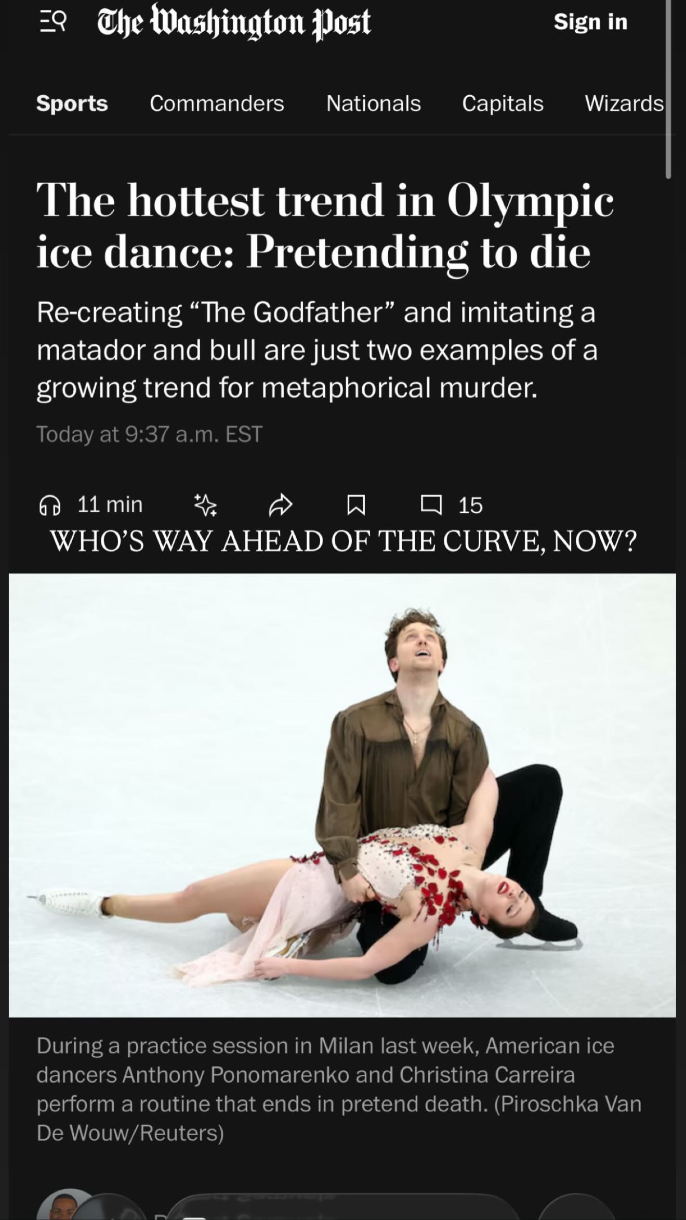
Task: Click the page scrollbar thumb
Action: click(x=668, y=89)
